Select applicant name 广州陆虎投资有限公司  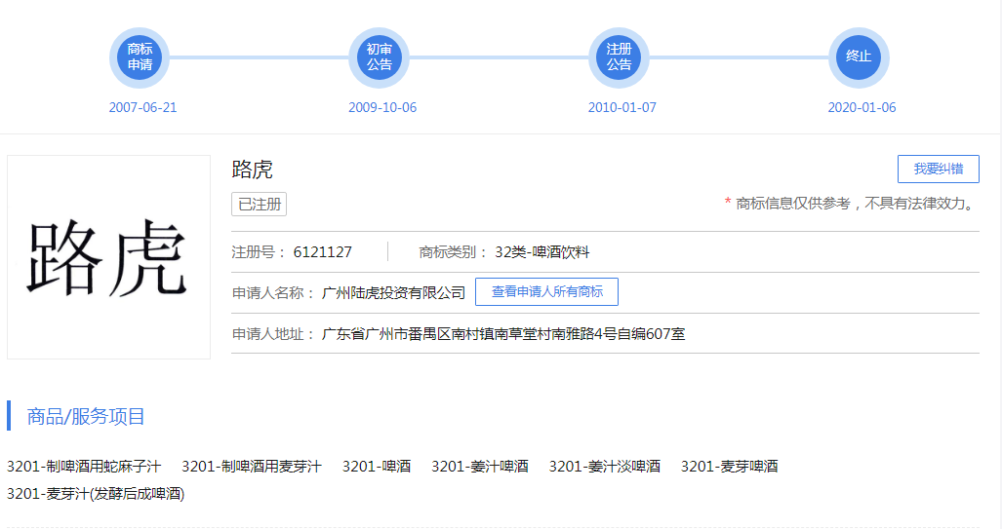[x=393, y=293]
